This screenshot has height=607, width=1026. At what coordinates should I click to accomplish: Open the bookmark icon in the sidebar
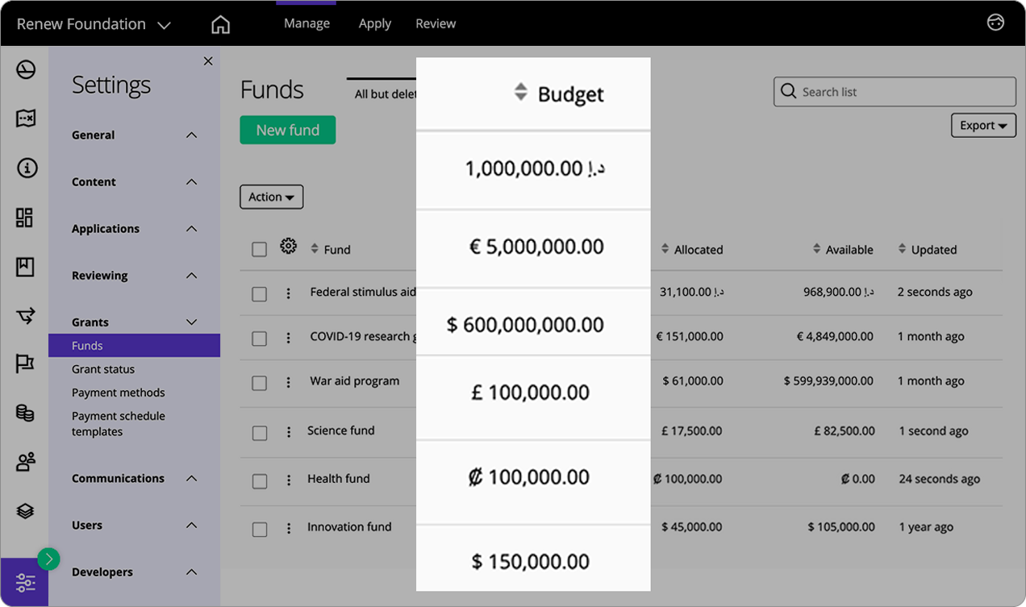[26, 266]
